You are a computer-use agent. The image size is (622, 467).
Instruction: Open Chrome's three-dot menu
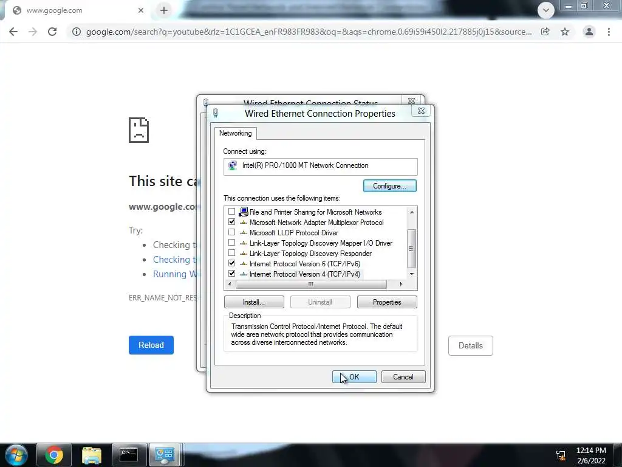click(x=609, y=32)
